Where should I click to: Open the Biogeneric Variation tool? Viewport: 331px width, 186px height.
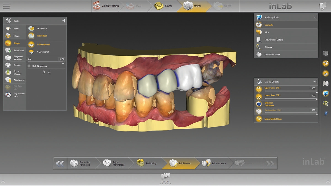(x=8, y=58)
